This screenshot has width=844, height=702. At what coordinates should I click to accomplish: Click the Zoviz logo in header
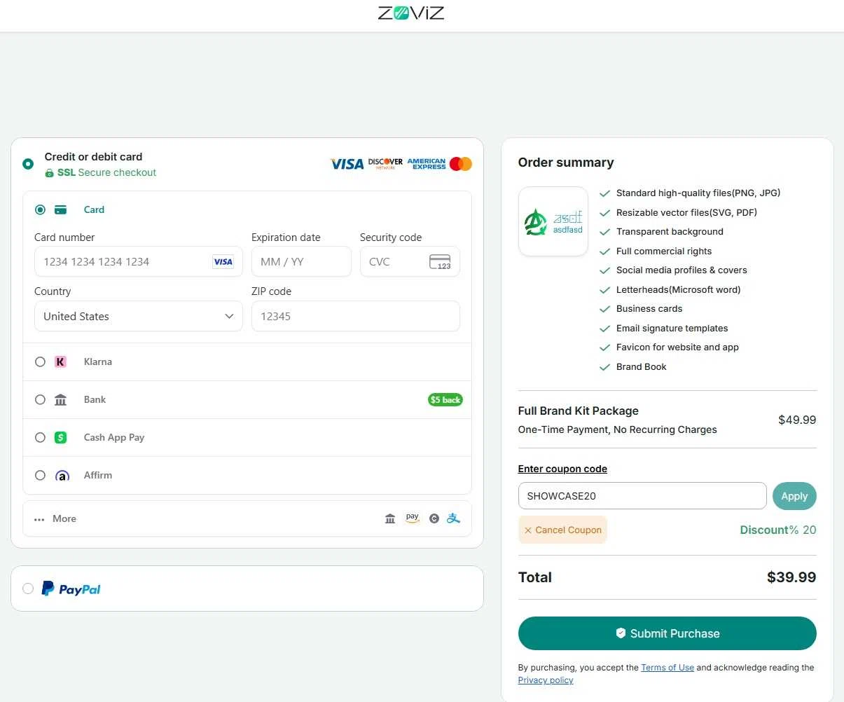coord(411,13)
